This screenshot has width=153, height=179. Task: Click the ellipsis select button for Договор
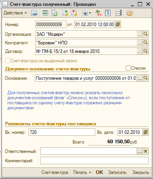click(x=140, y=51)
